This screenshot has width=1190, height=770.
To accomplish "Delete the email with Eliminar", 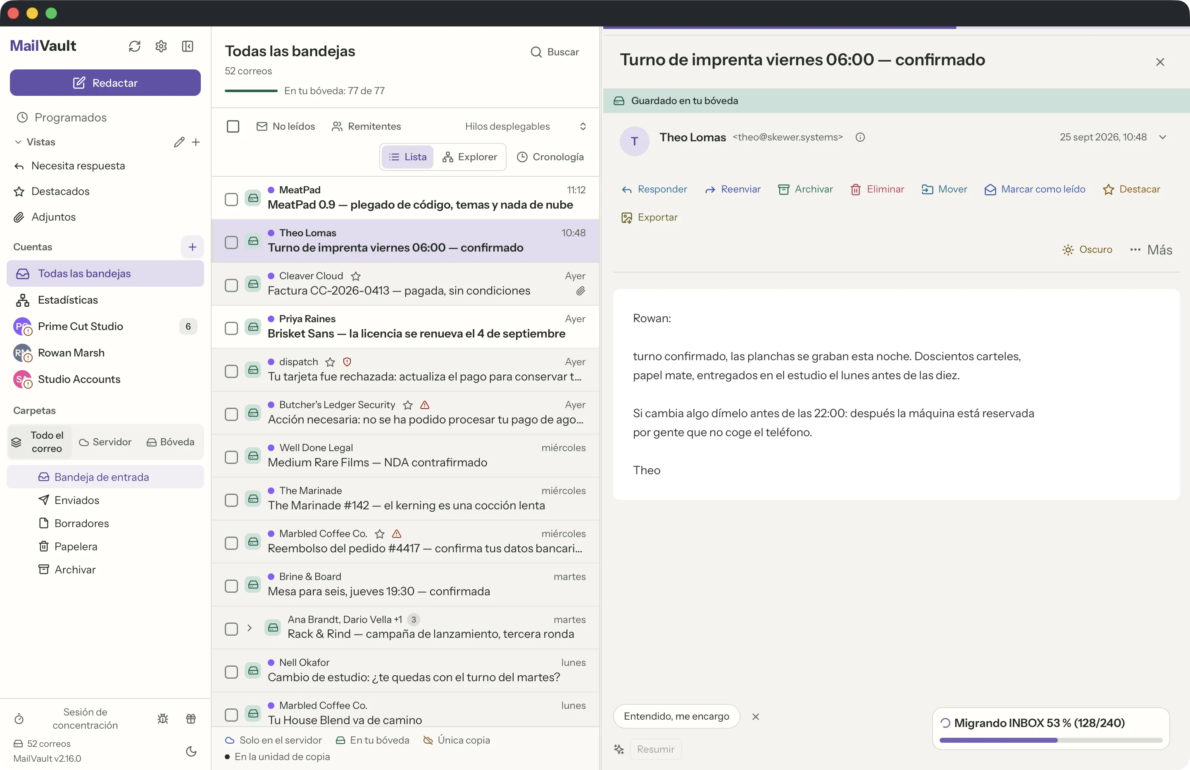I will [877, 190].
